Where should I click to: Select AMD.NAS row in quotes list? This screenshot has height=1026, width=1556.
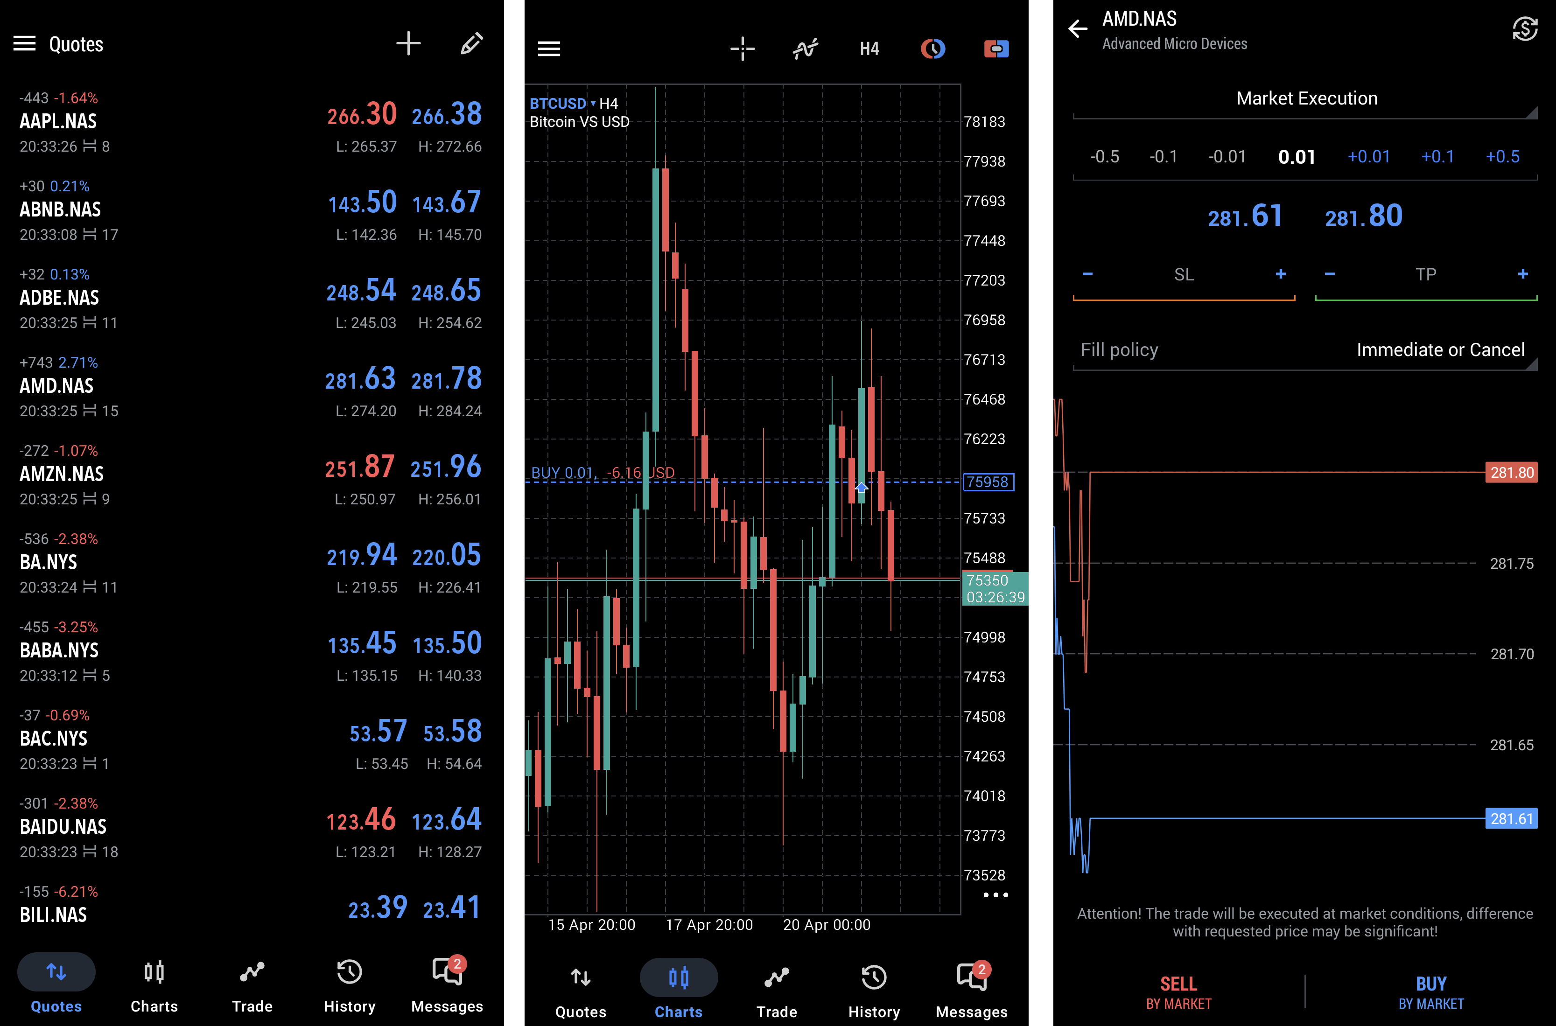(251, 386)
